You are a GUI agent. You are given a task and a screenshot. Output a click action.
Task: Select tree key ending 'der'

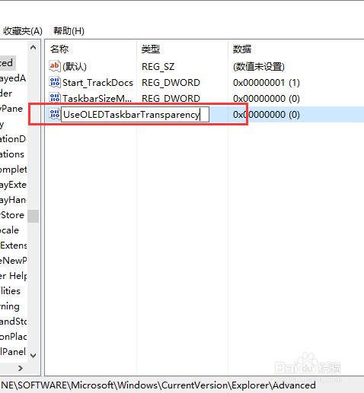(x=6, y=93)
